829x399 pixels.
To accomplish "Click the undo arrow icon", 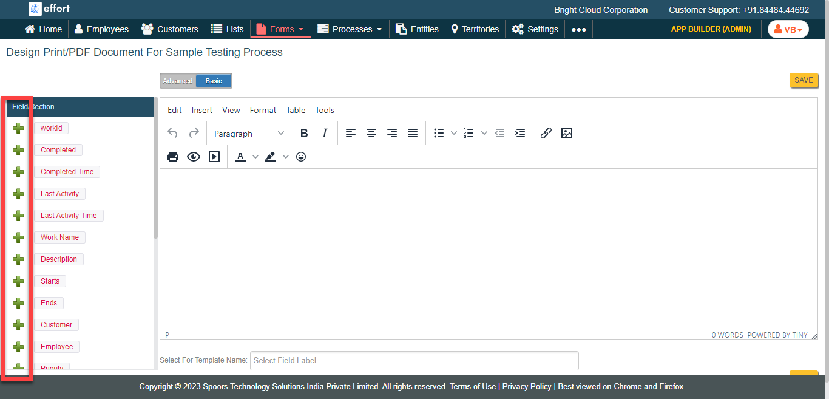I will tap(173, 134).
